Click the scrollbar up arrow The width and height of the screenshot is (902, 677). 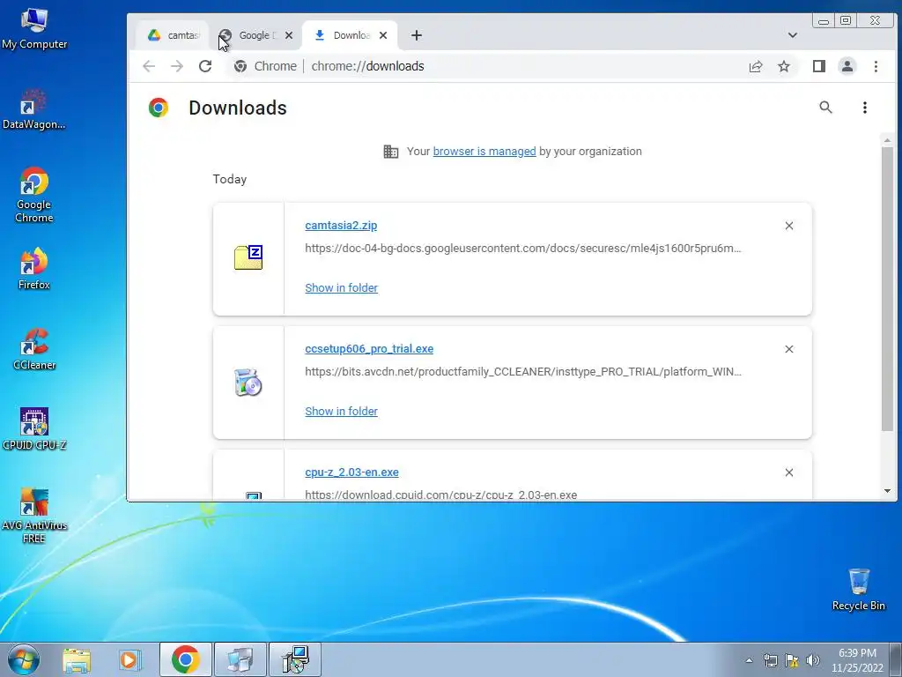tap(887, 140)
